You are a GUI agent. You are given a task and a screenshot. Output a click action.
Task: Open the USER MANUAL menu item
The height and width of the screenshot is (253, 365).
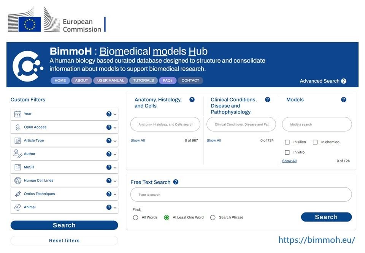111,80
